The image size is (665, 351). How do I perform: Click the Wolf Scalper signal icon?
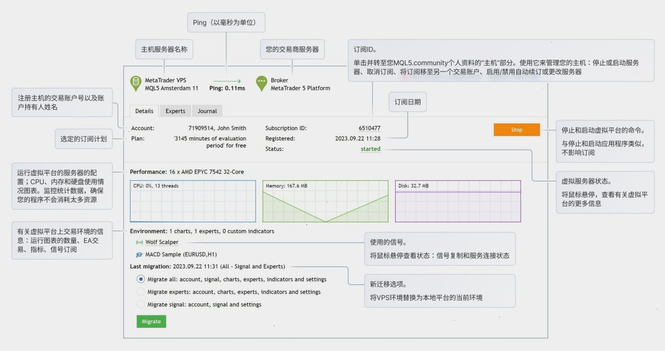click(x=139, y=242)
